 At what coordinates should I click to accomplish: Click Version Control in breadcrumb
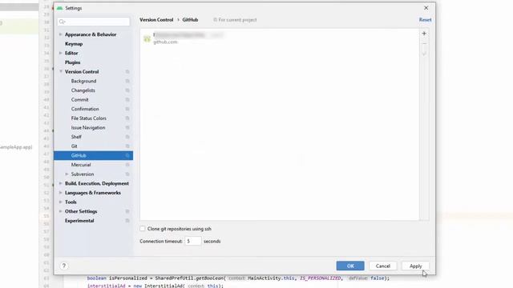pos(156,19)
